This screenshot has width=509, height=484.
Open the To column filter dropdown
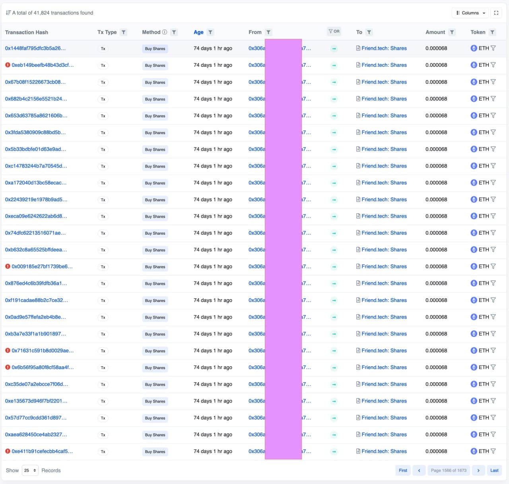[369, 32]
